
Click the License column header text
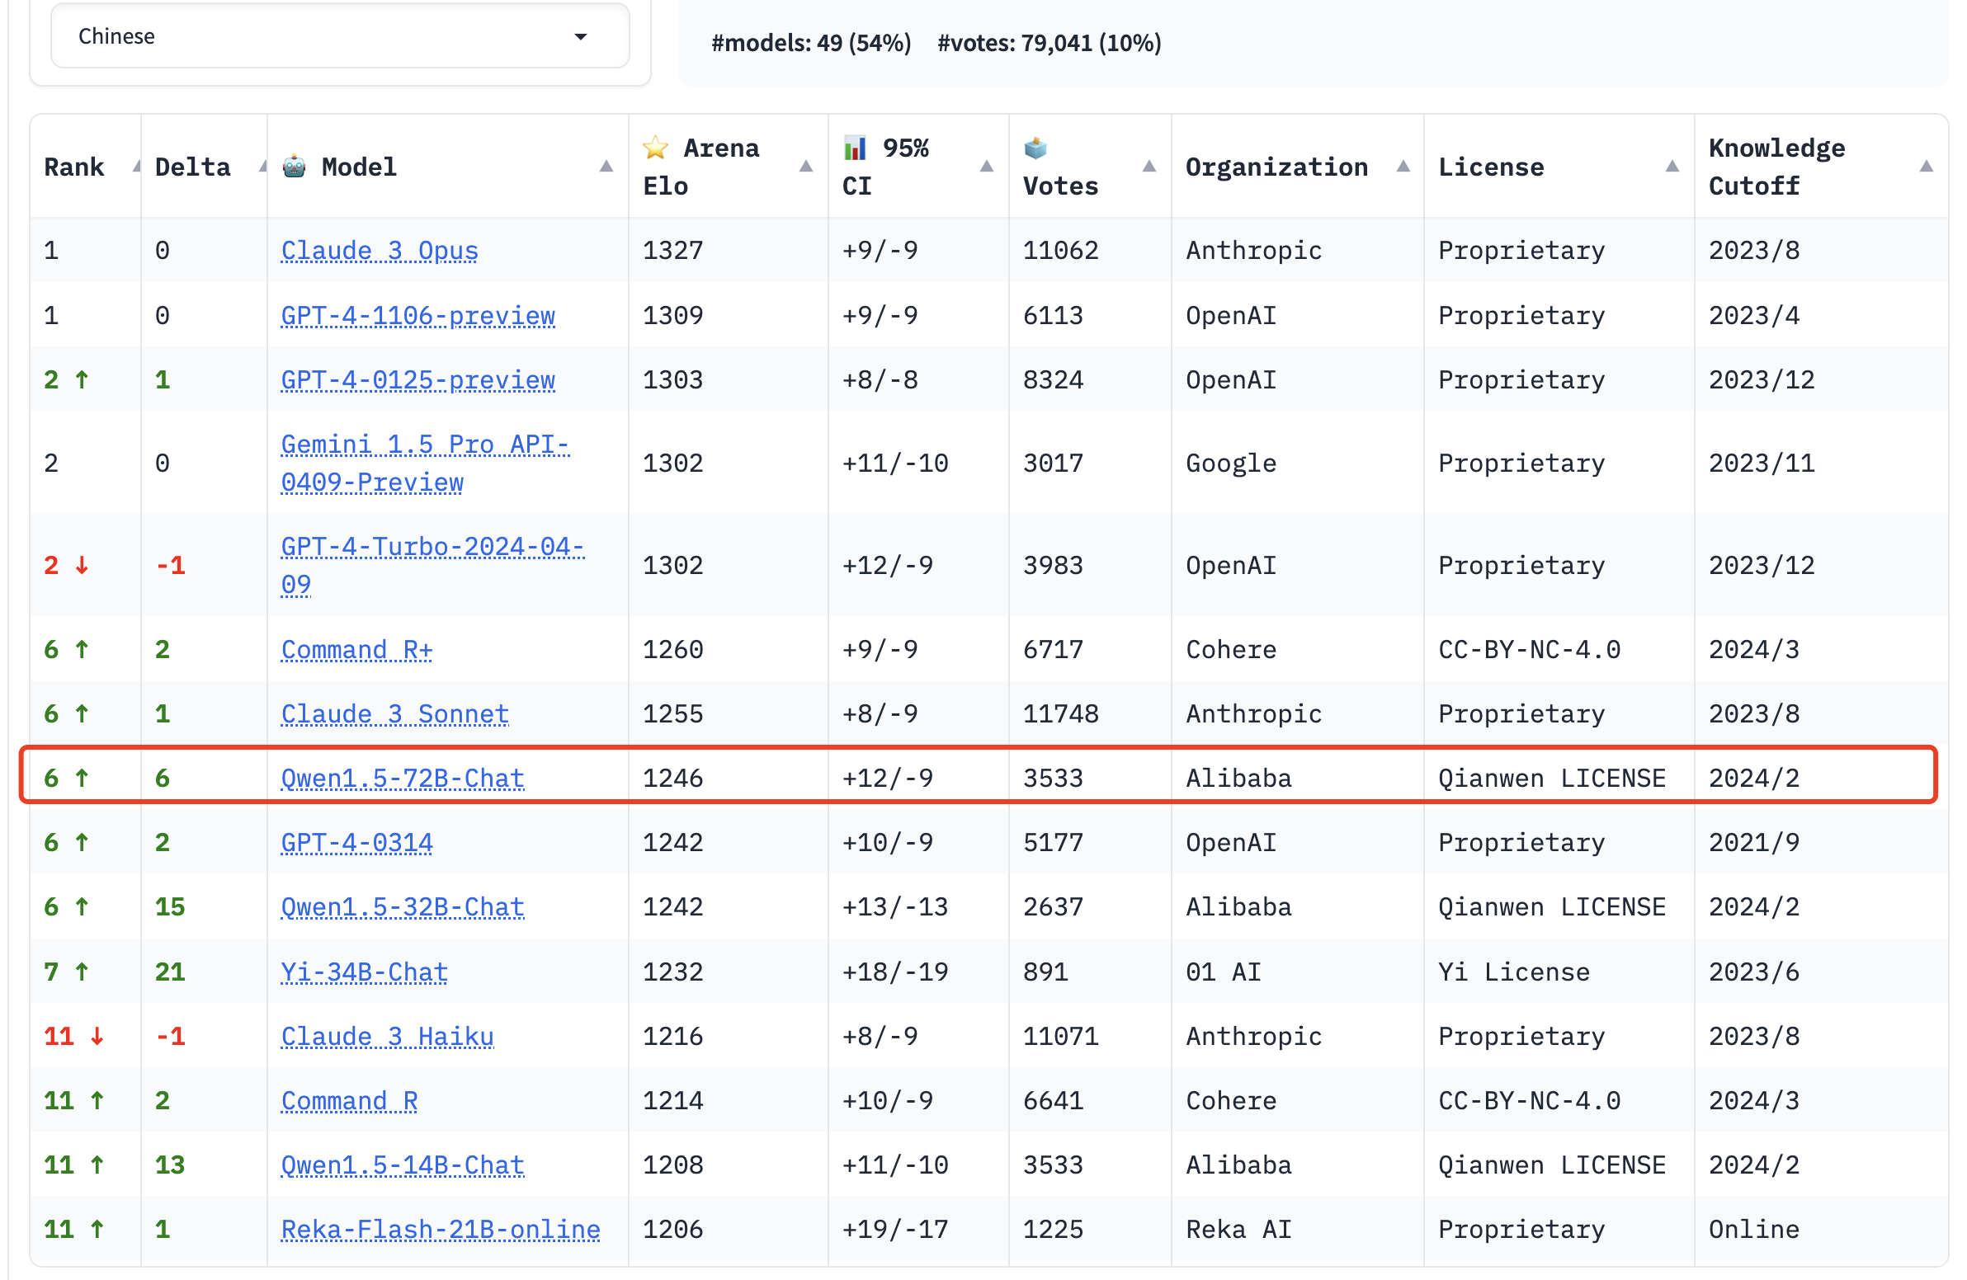[1491, 167]
